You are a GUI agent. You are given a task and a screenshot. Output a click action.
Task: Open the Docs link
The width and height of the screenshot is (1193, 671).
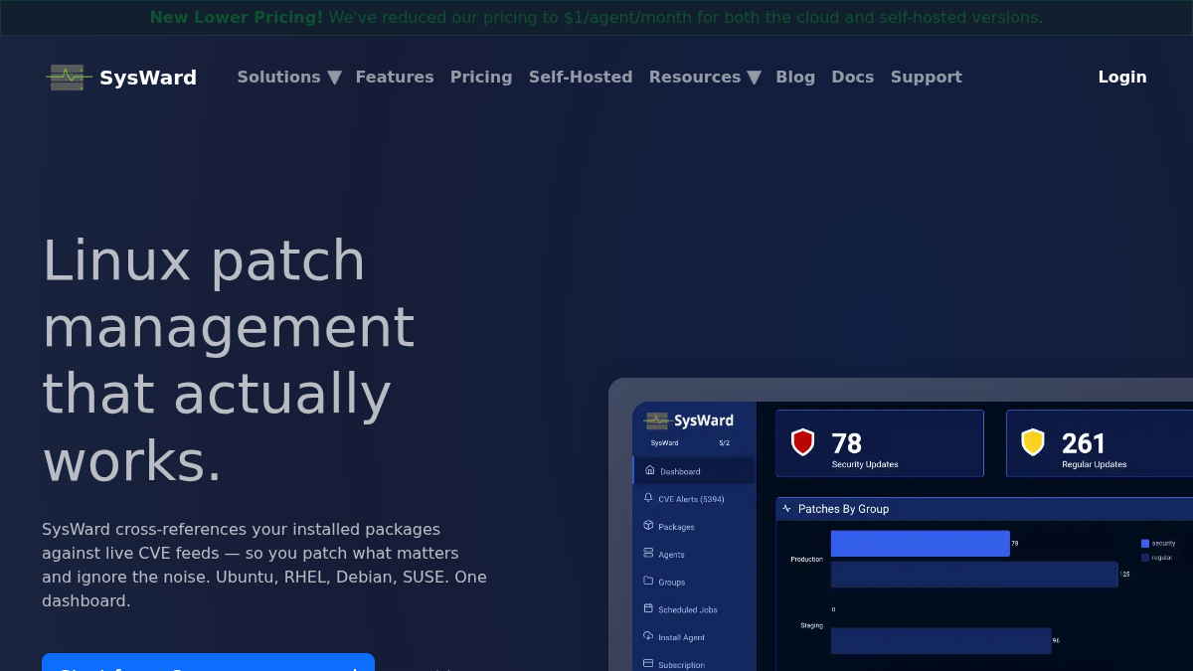(853, 77)
